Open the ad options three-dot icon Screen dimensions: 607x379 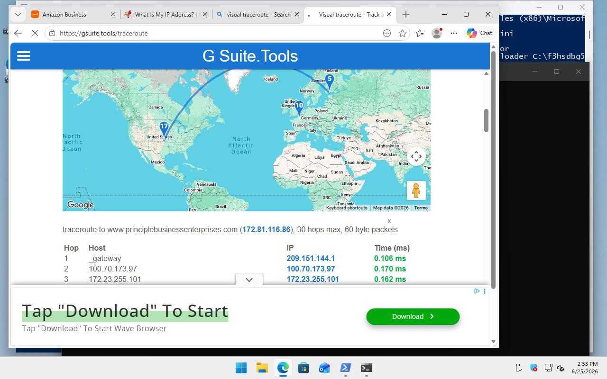484,291
